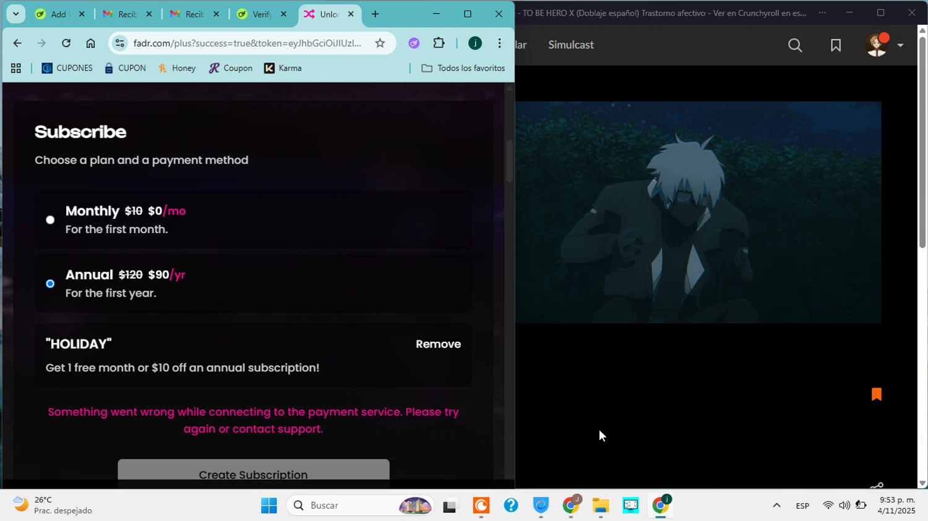Open the Simulcast menu item

pos(570,45)
